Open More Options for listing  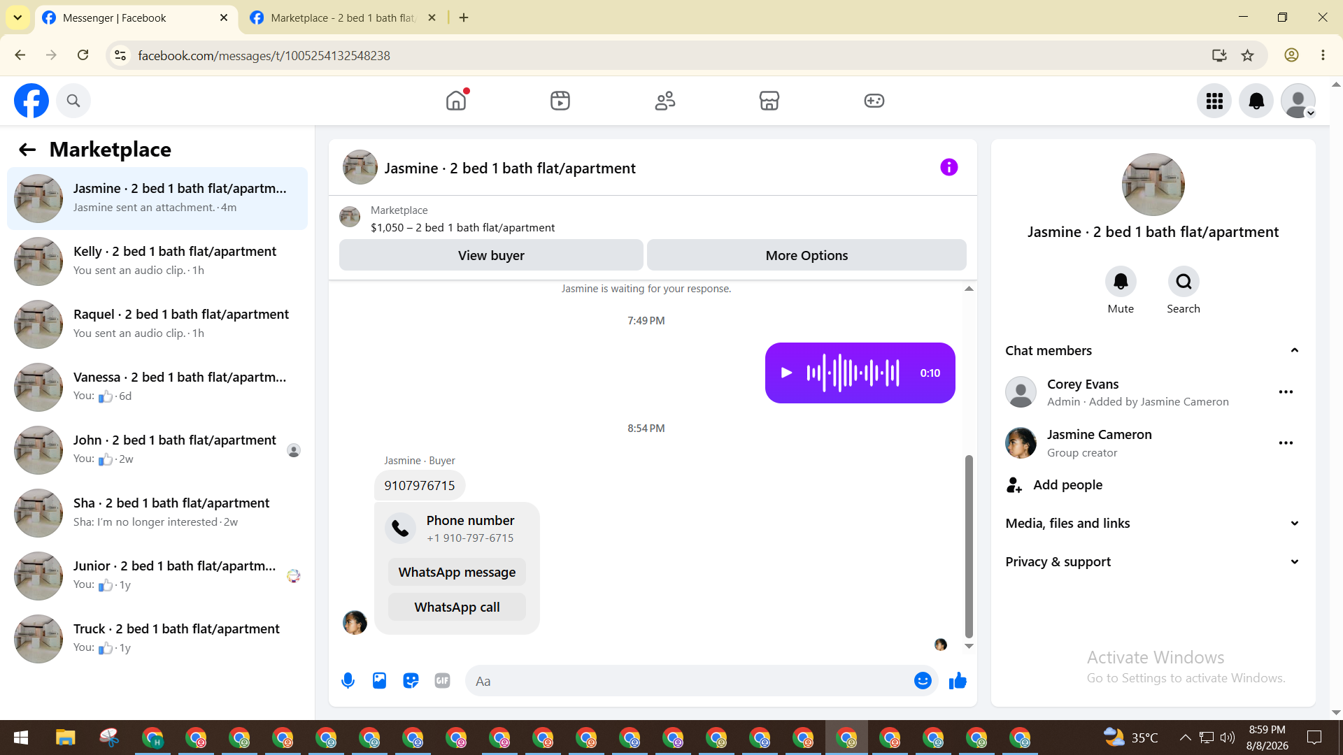806,255
